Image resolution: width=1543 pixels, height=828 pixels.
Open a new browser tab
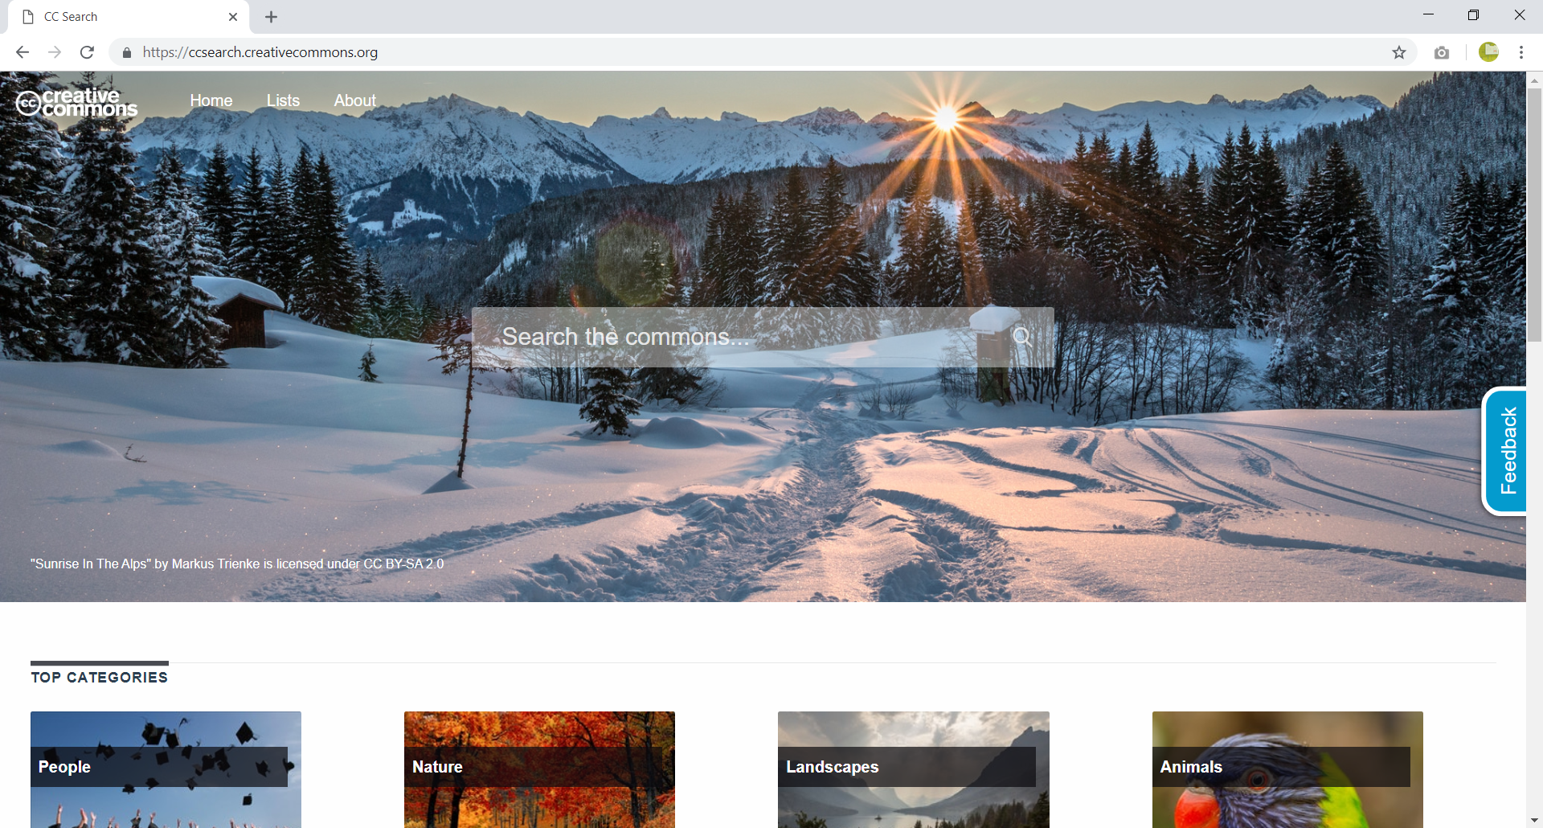(271, 17)
